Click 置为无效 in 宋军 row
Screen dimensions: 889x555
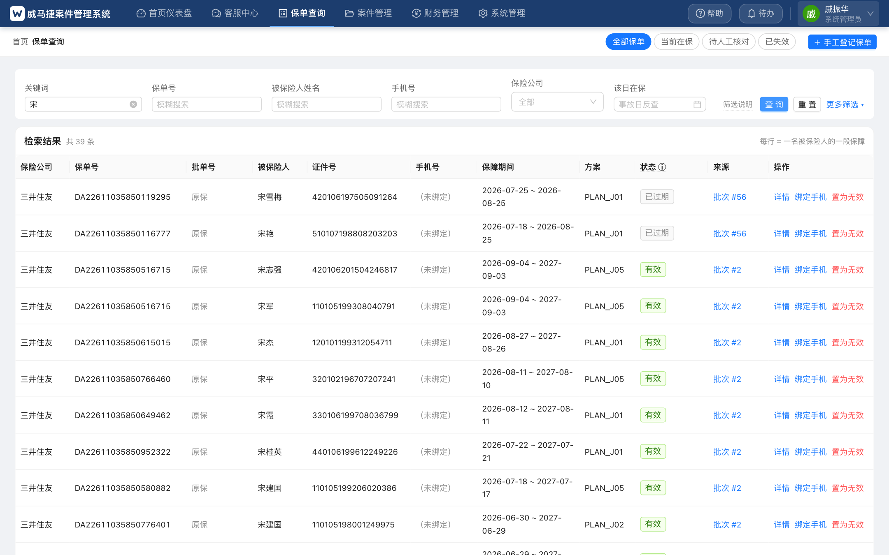coord(847,306)
